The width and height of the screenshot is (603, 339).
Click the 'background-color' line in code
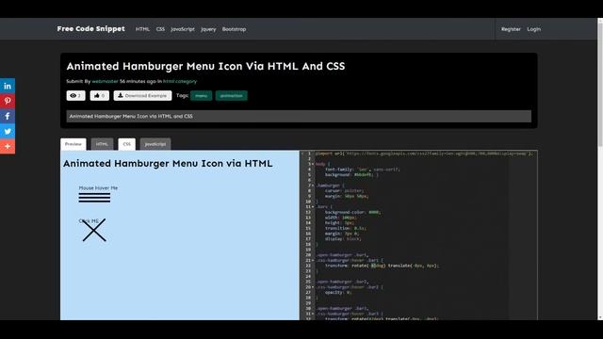tap(352, 212)
